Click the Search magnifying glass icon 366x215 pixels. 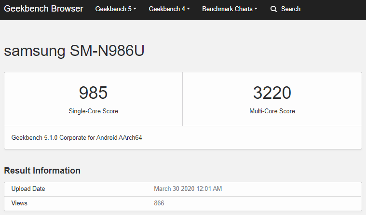click(x=274, y=9)
